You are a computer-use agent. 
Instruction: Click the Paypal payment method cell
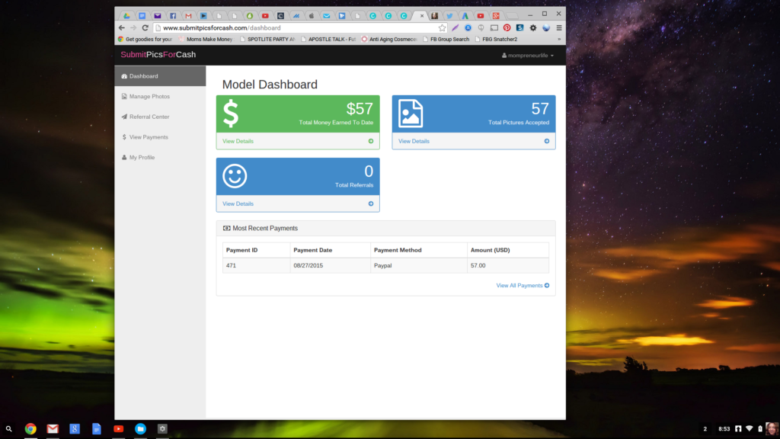point(419,266)
